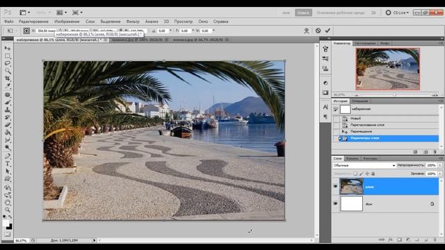Add a layer mask icon
The height and width of the screenshot is (250, 445).
click(399, 240)
